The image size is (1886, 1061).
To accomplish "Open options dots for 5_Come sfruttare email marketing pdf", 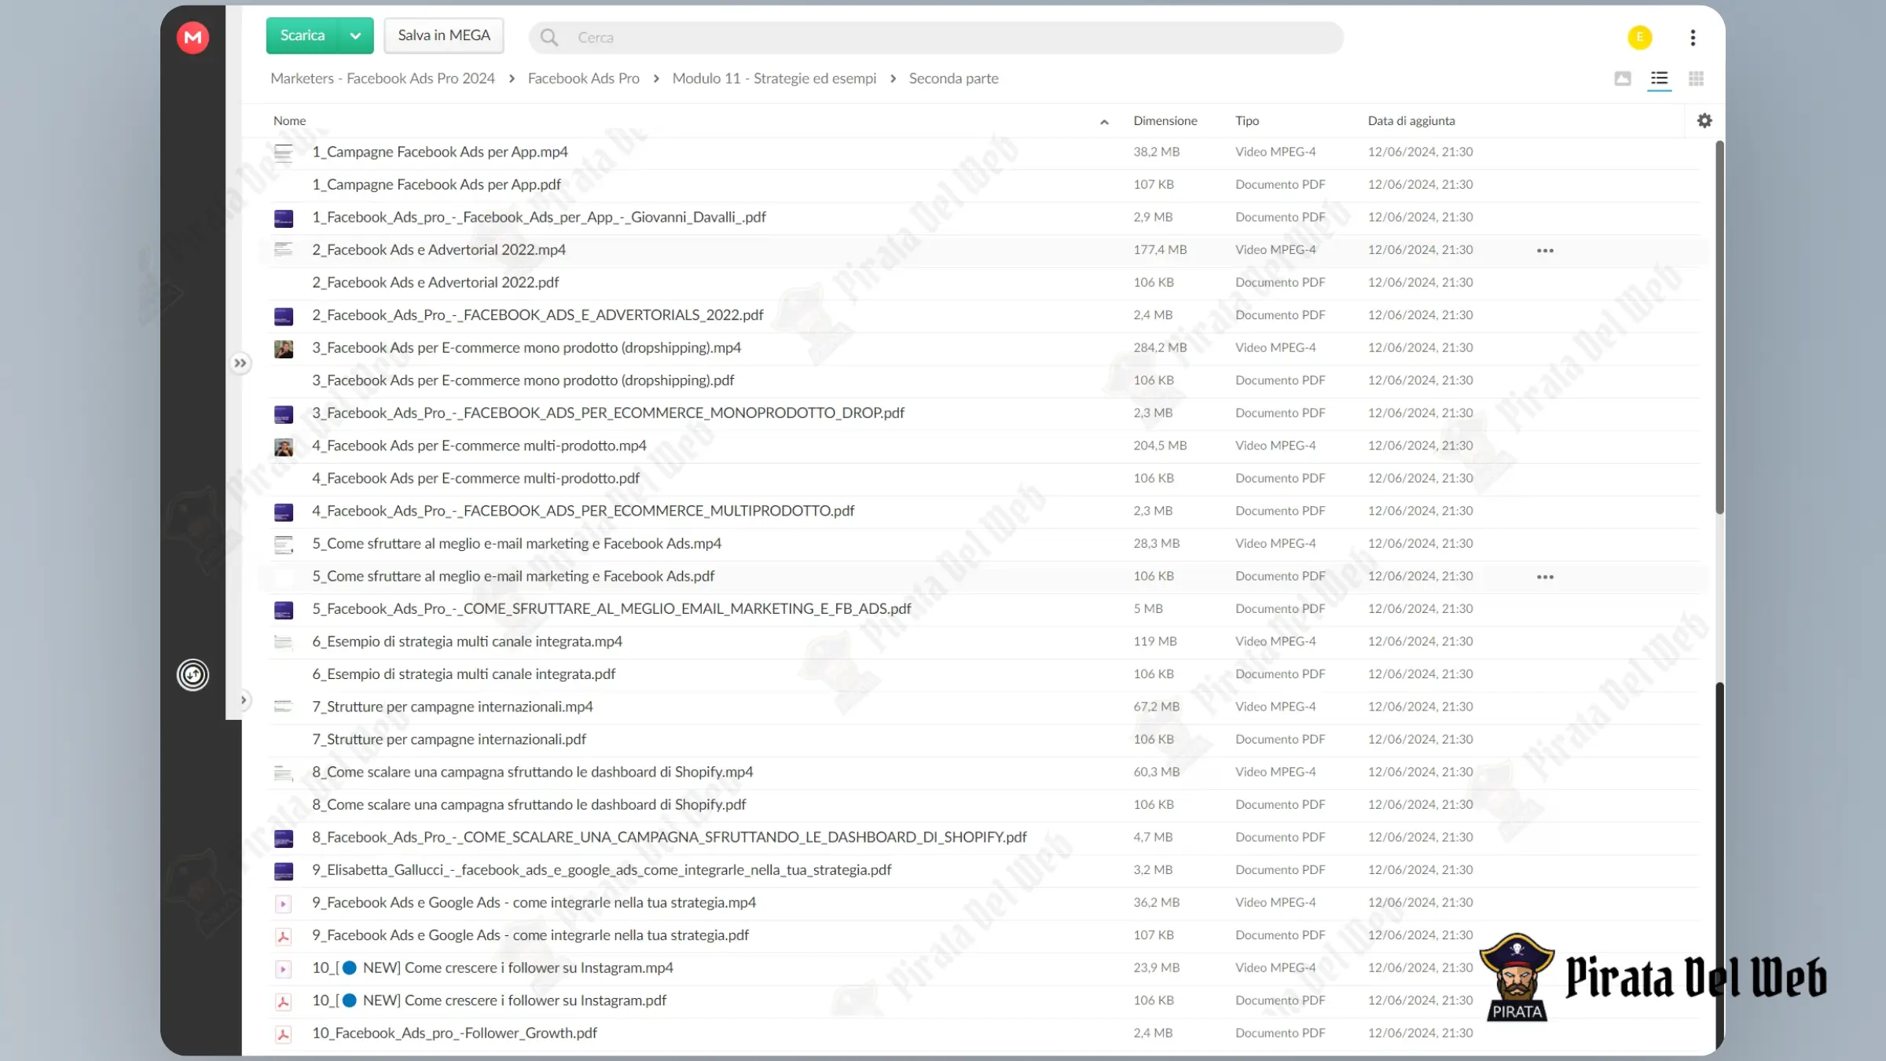I will [1545, 577].
